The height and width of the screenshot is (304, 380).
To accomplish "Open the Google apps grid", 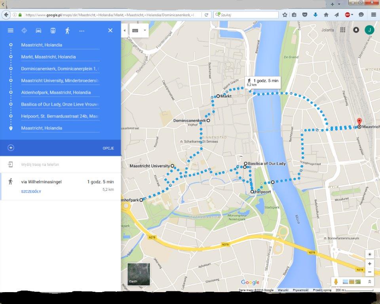I will point(343,30).
